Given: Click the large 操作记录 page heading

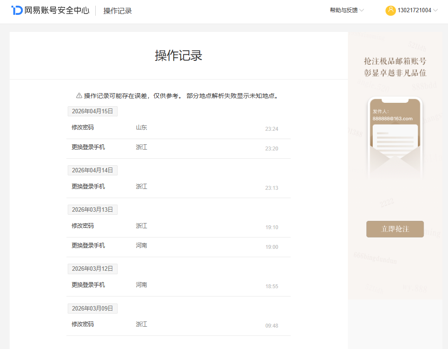Looking at the screenshot, I should (x=179, y=56).
